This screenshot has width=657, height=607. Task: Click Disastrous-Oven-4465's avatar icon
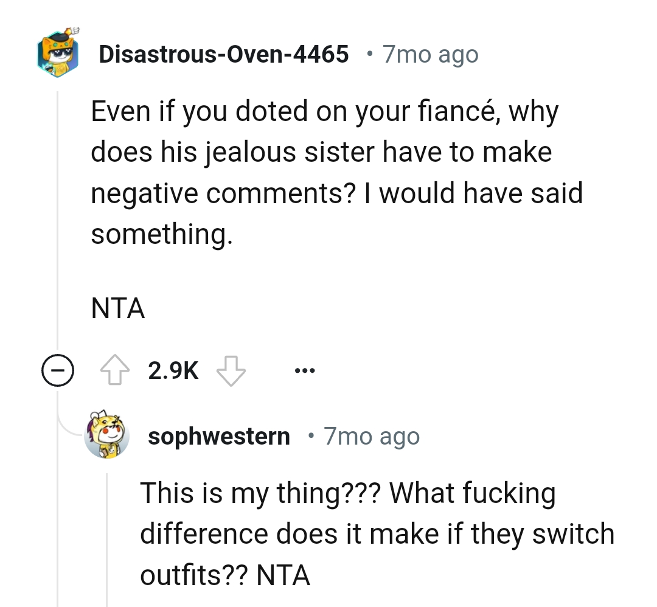tap(57, 54)
